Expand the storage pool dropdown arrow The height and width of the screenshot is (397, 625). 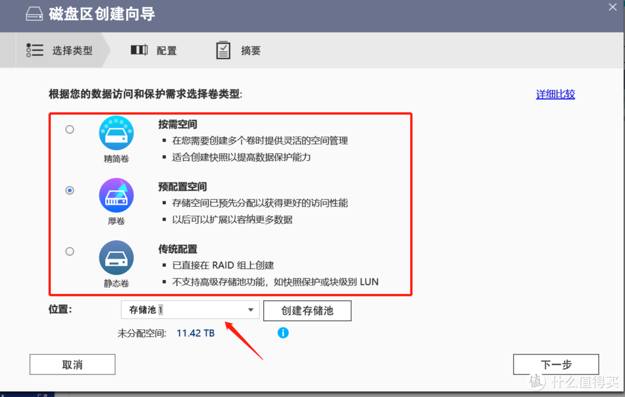(251, 310)
